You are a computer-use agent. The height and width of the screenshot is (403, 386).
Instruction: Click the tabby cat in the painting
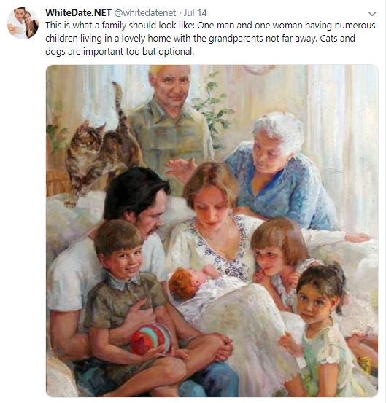click(x=103, y=146)
